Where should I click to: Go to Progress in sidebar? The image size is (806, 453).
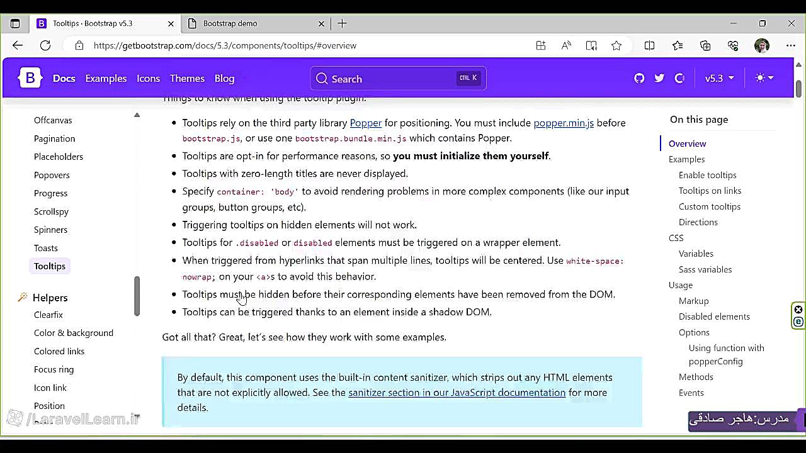tap(50, 193)
